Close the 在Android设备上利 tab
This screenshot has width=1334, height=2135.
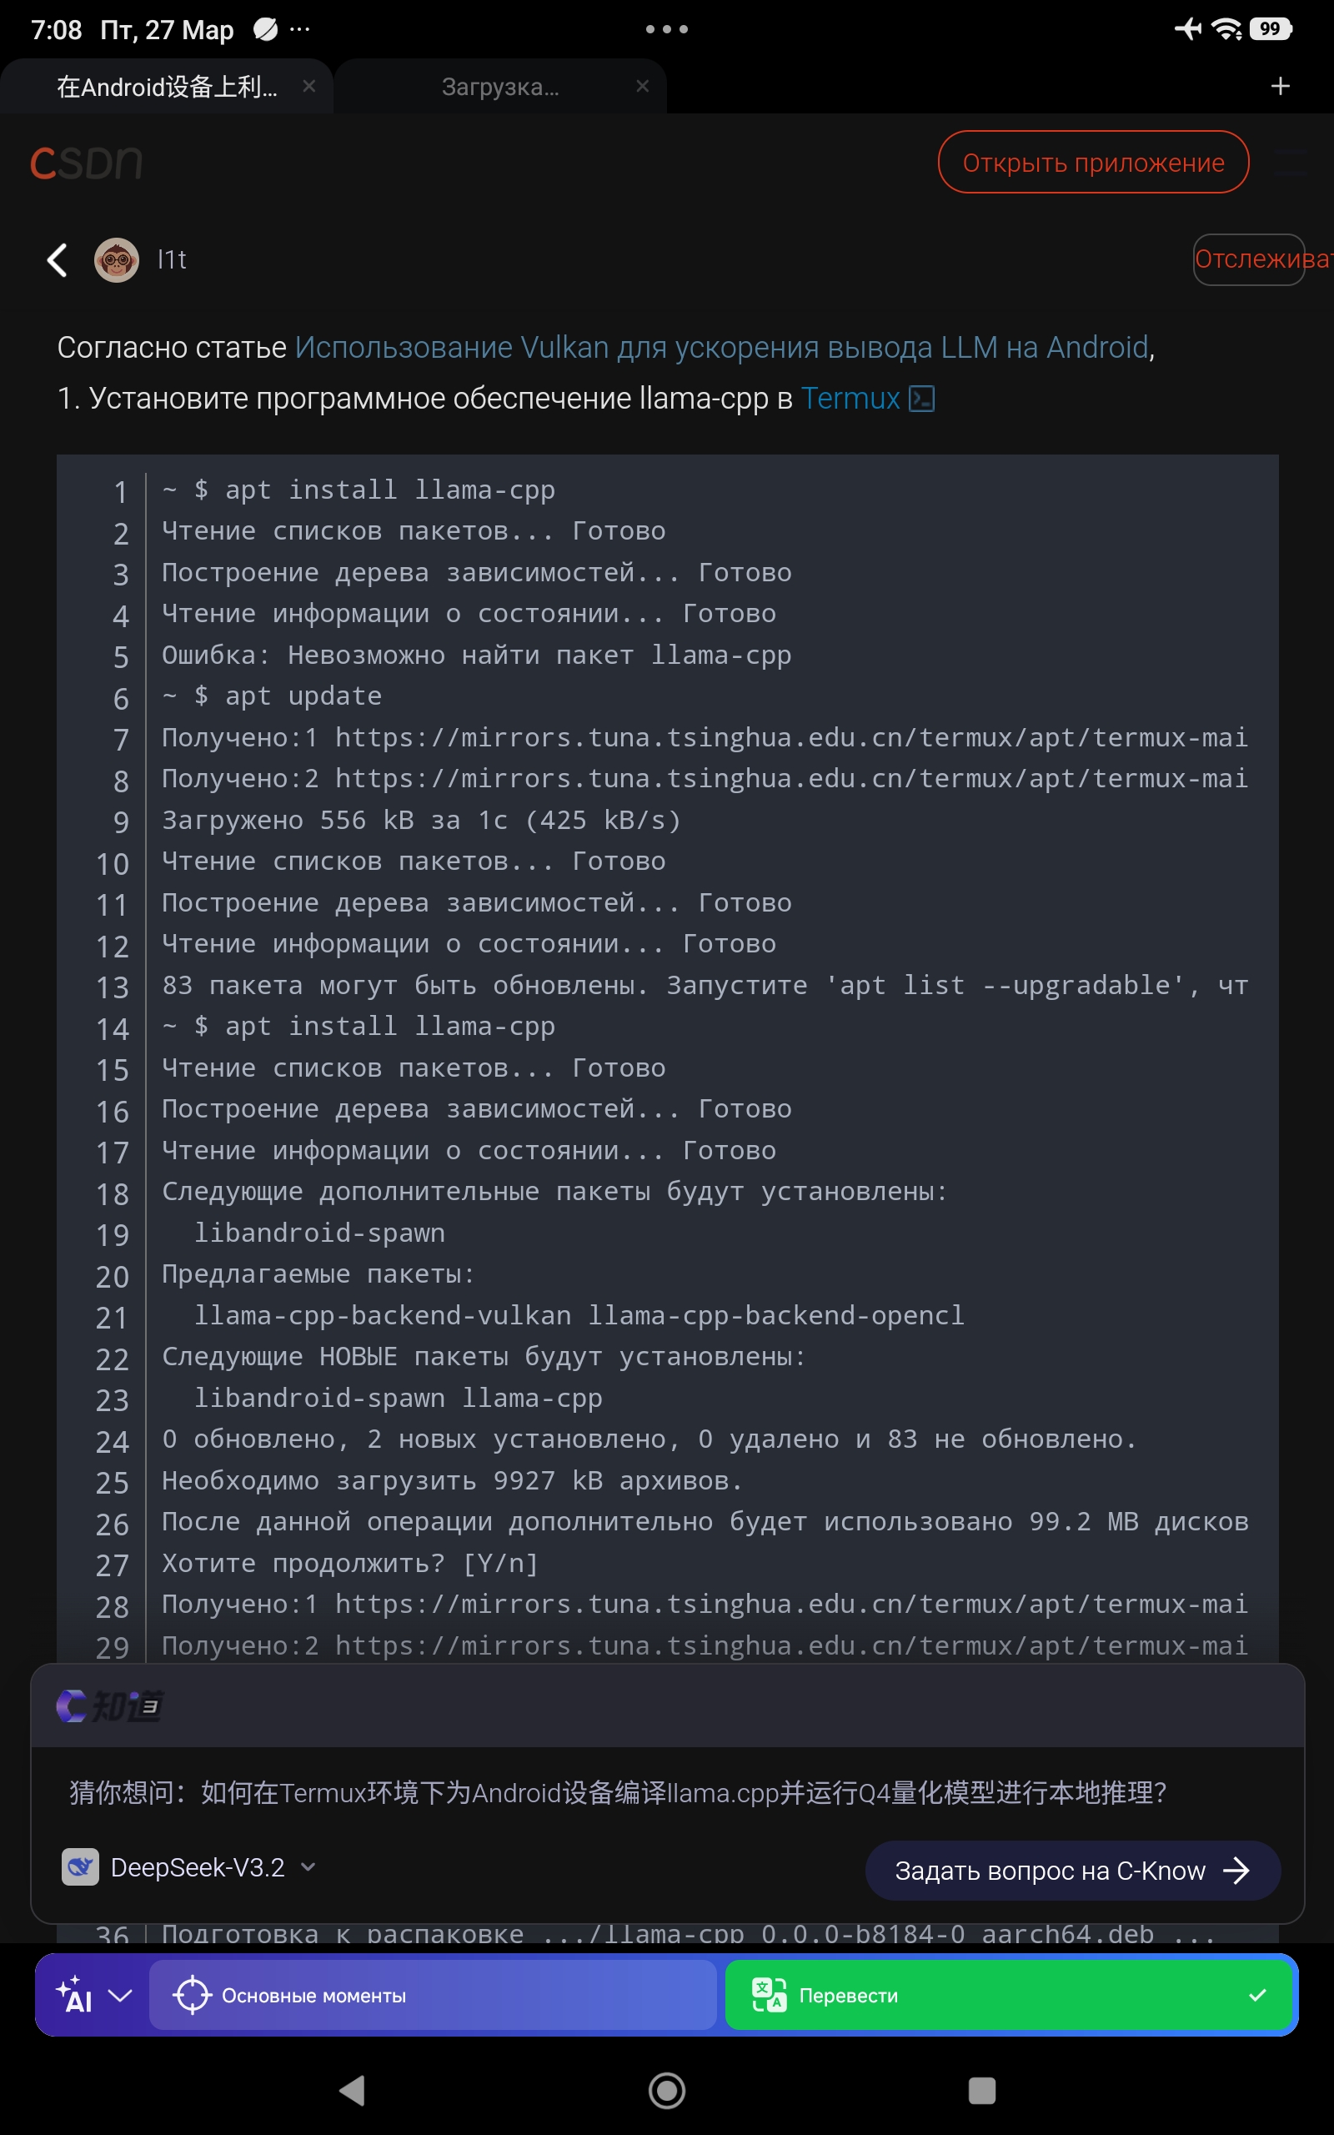click(x=308, y=86)
